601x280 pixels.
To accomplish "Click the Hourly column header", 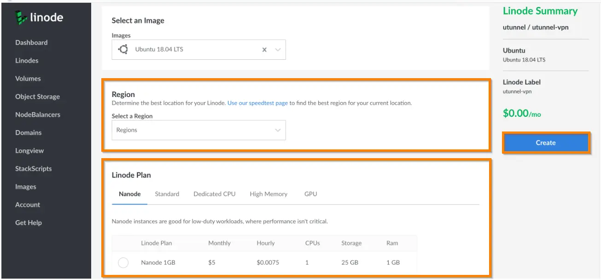I will click(x=266, y=243).
